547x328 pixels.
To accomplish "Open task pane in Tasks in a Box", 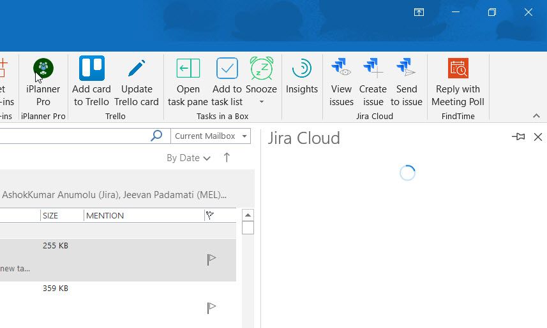I will coord(188,82).
